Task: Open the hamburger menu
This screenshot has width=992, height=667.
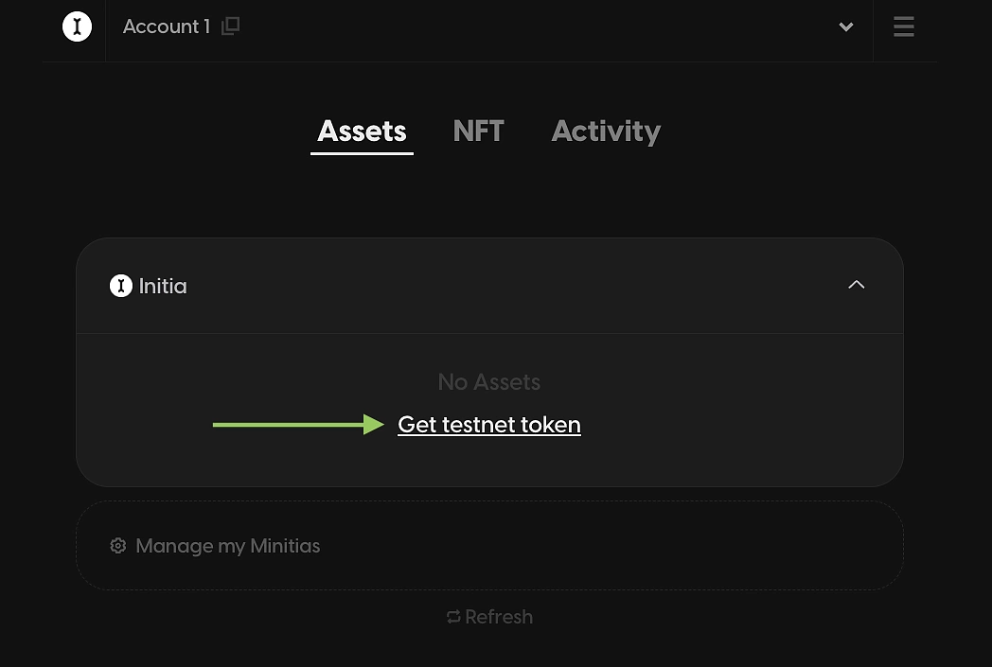Action: tap(903, 26)
